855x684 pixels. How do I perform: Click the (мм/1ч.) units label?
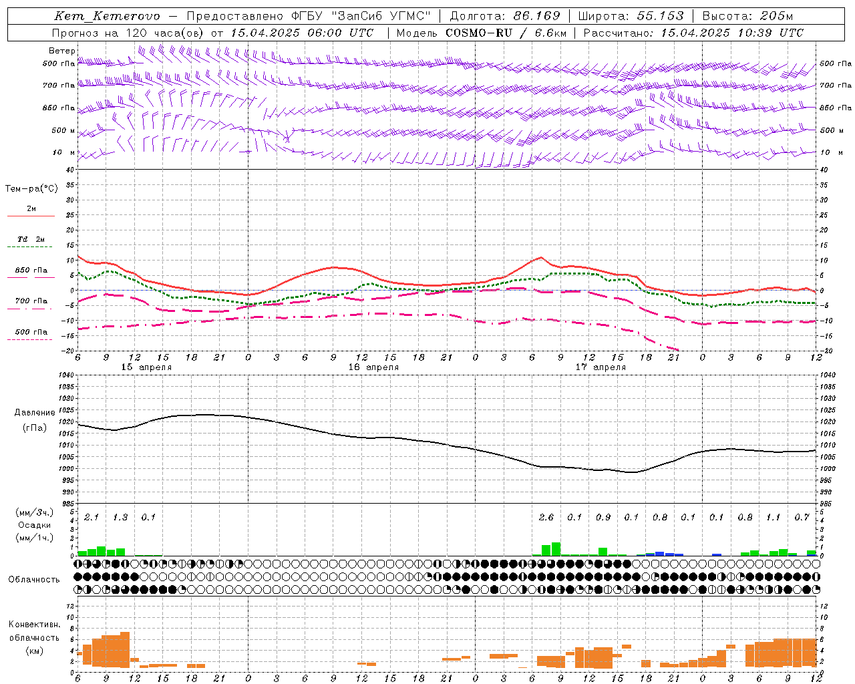[x=34, y=538]
